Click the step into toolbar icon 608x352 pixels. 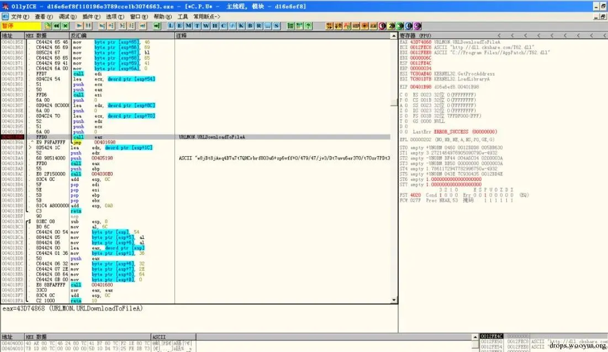pyautogui.click(x=102, y=26)
